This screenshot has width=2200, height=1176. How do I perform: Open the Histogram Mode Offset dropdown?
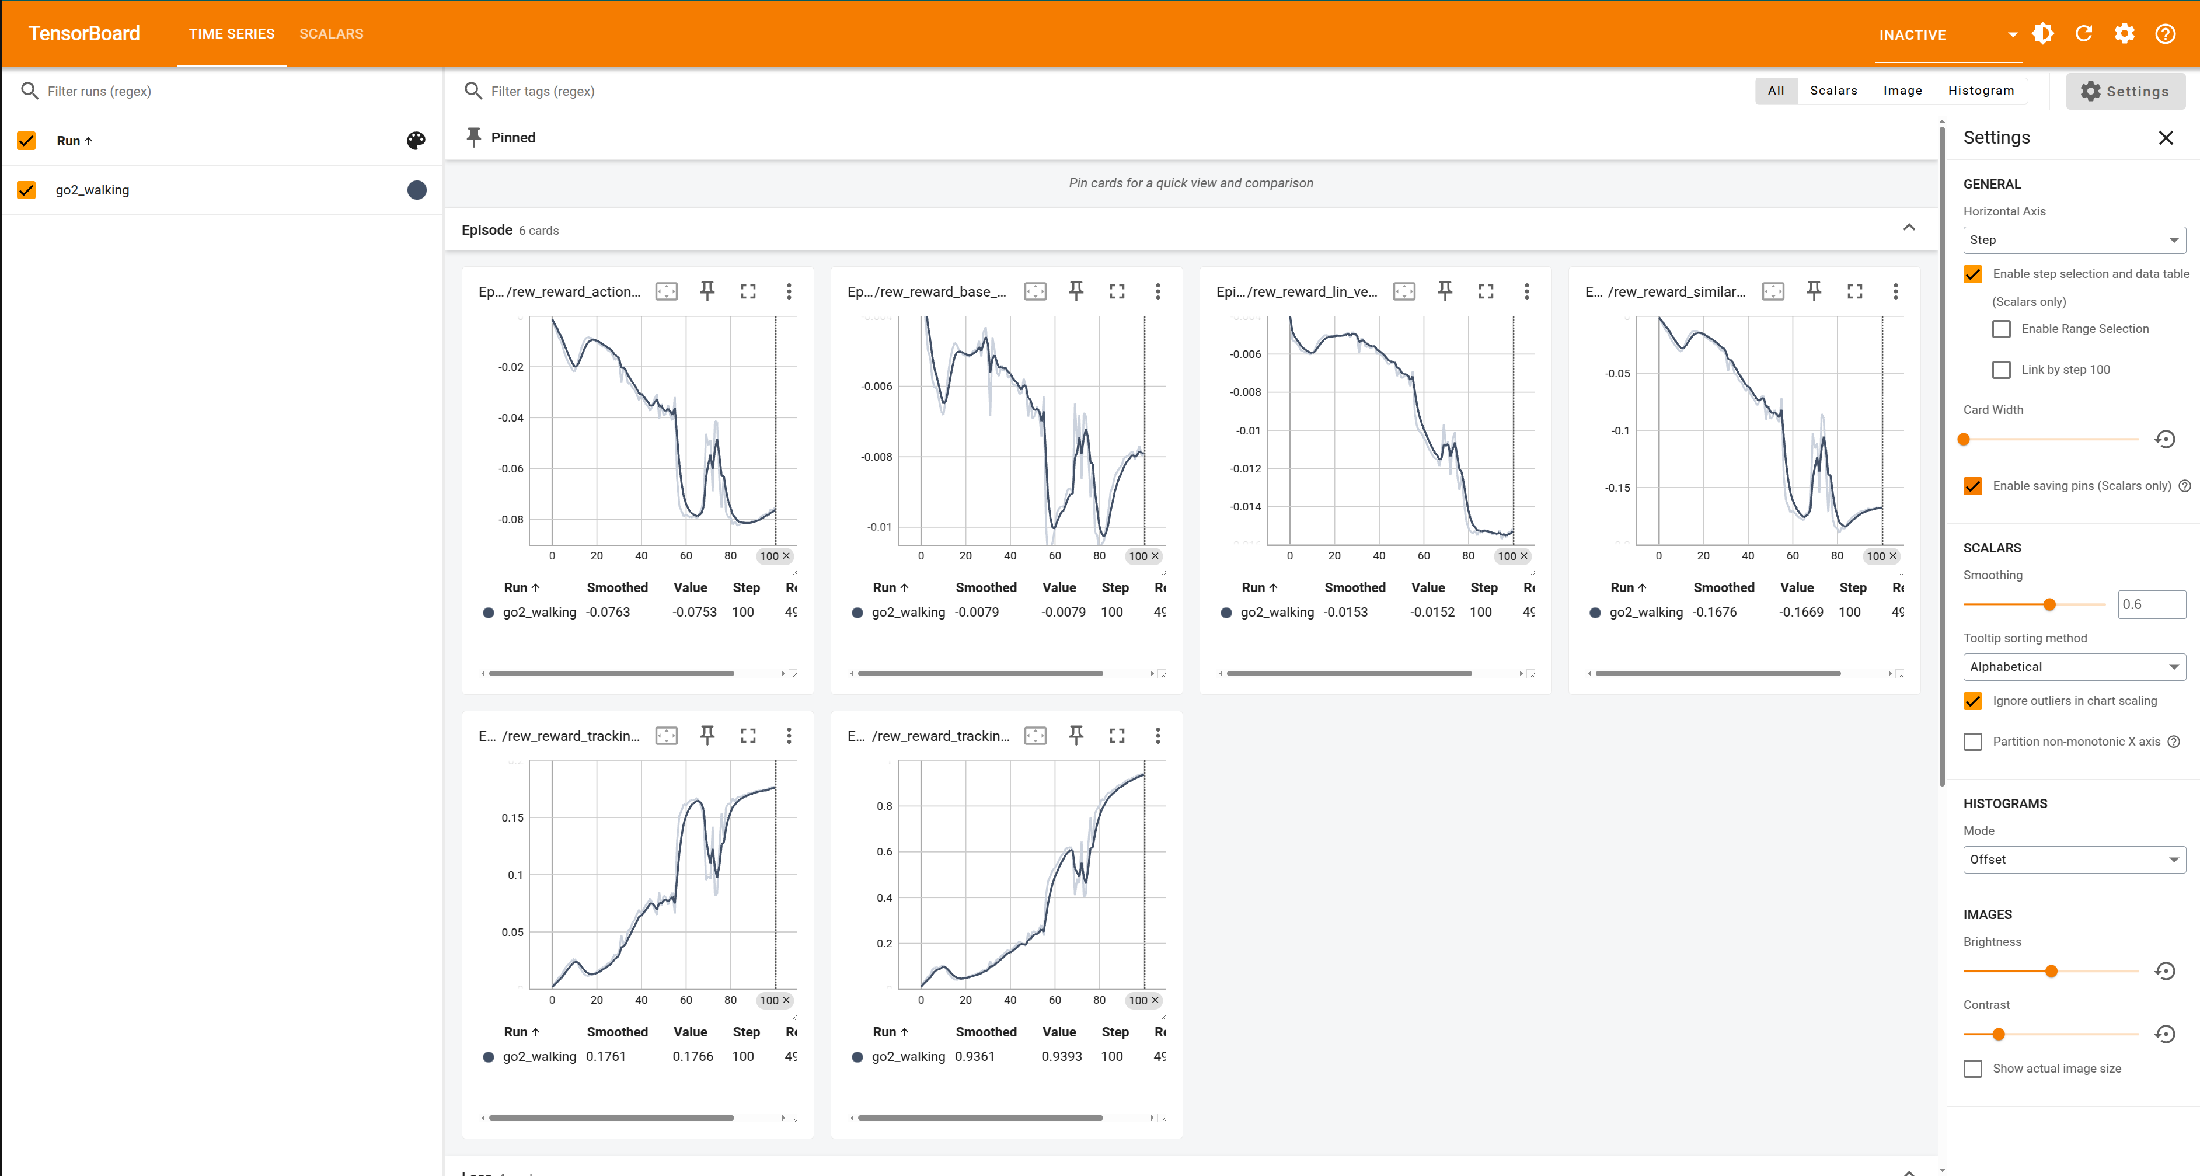click(x=2075, y=860)
